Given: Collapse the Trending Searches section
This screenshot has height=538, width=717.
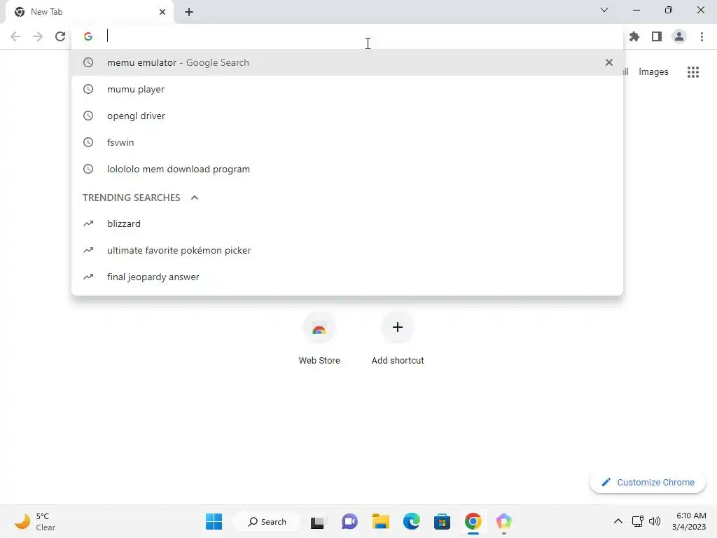Looking at the screenshot, I should point(195,198).
